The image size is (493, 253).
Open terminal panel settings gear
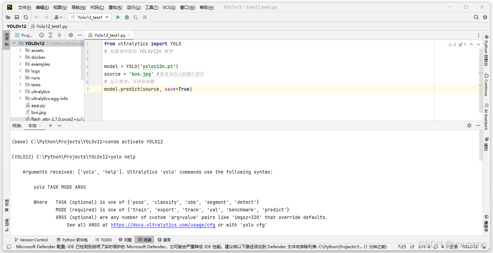469,125
